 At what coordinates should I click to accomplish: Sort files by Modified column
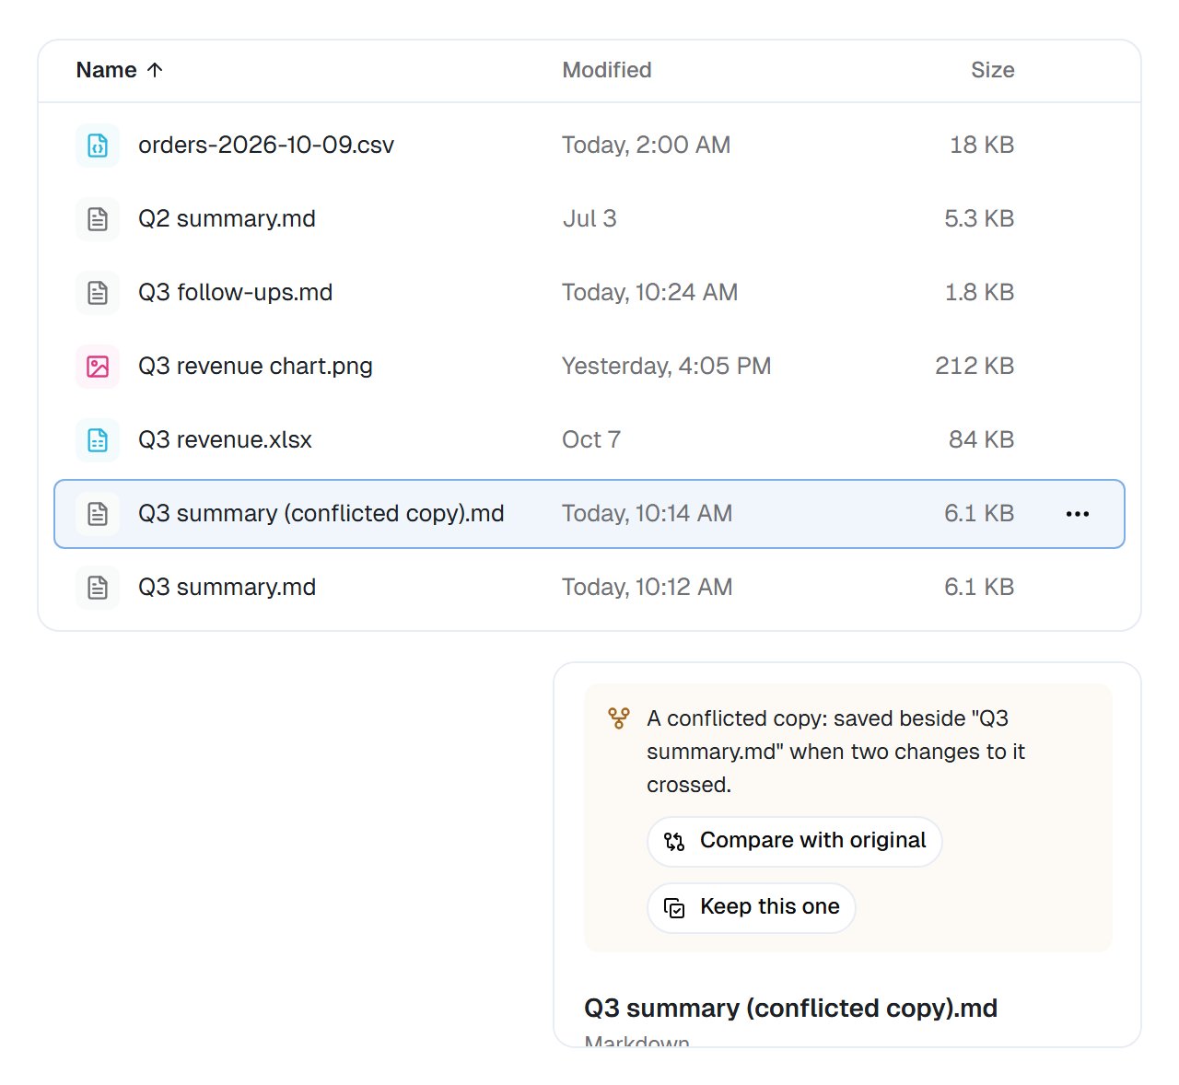607,70
